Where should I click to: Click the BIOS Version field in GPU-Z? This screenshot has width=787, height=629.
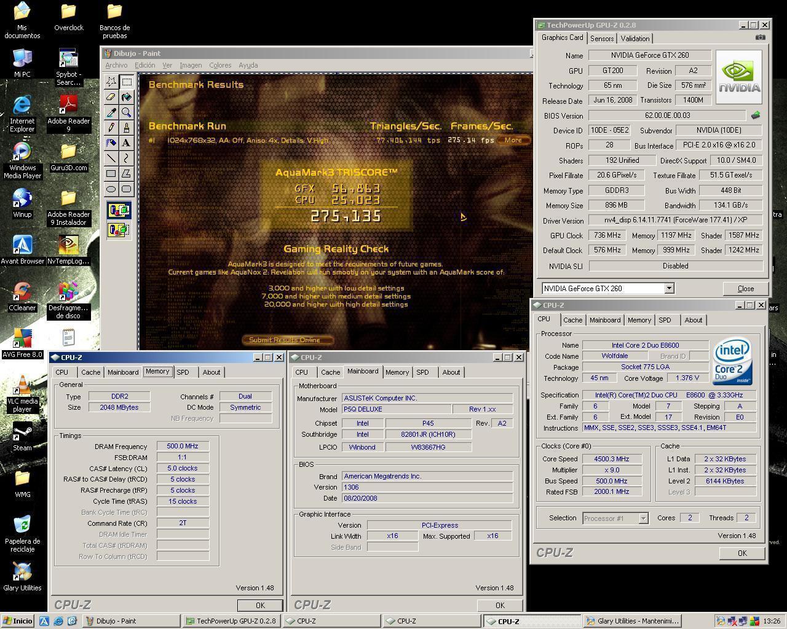[x=667, y=115]
